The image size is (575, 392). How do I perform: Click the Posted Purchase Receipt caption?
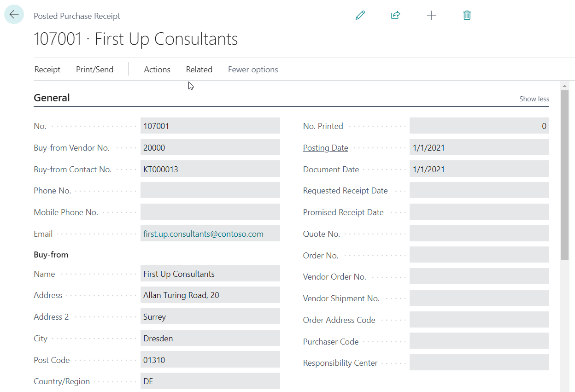(77, 16)
